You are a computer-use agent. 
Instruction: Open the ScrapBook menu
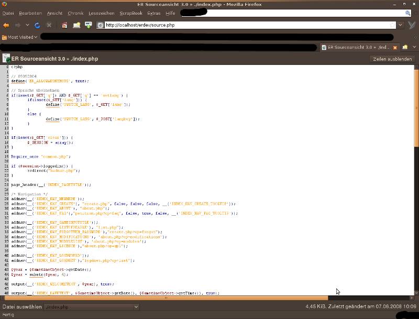(131, 13)
